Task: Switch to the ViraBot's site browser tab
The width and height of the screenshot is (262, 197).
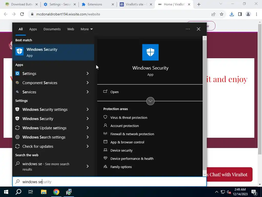Action: click(x=135, y=4)
